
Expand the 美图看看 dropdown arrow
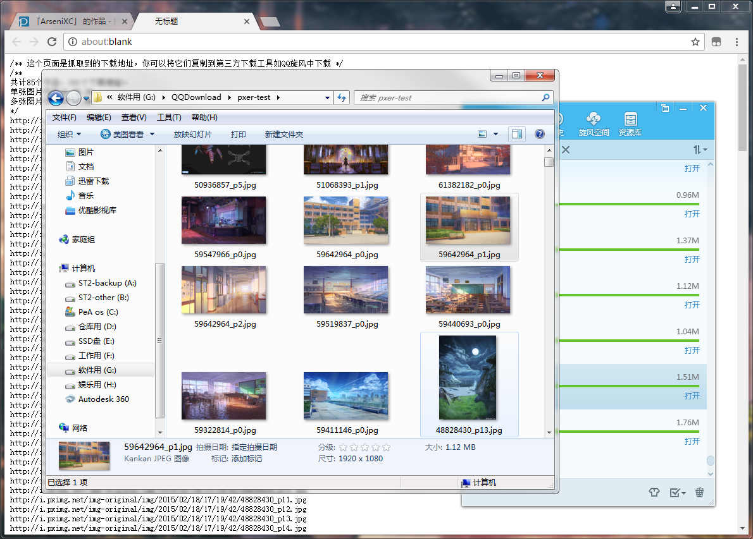152,134
